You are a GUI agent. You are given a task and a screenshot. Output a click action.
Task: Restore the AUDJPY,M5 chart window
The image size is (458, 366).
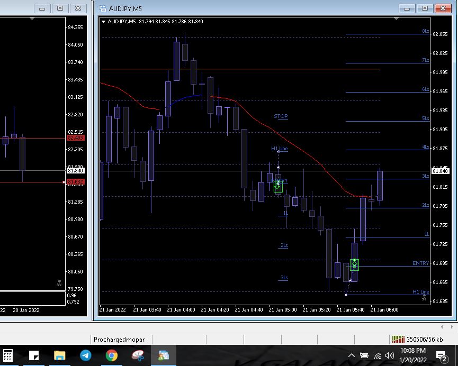tap(425, 8)
